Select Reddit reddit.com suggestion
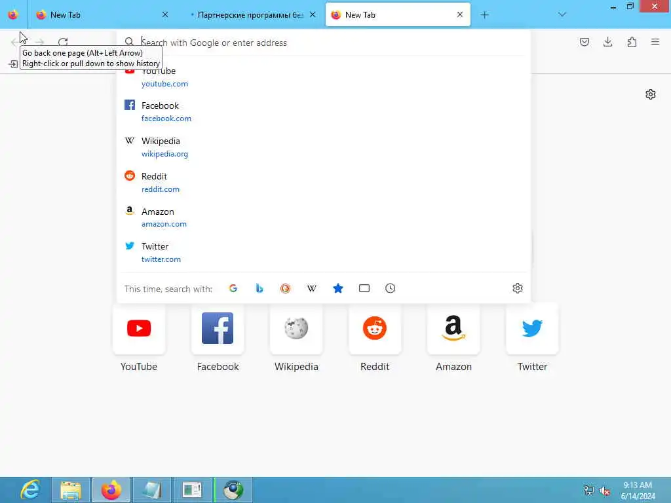 (x=323, y=183)
